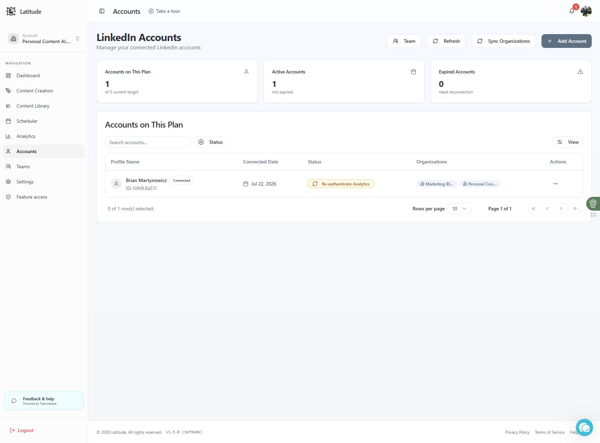The image size is (600, 443).
Task: Go to next page arrow
Action: [561, 209]
